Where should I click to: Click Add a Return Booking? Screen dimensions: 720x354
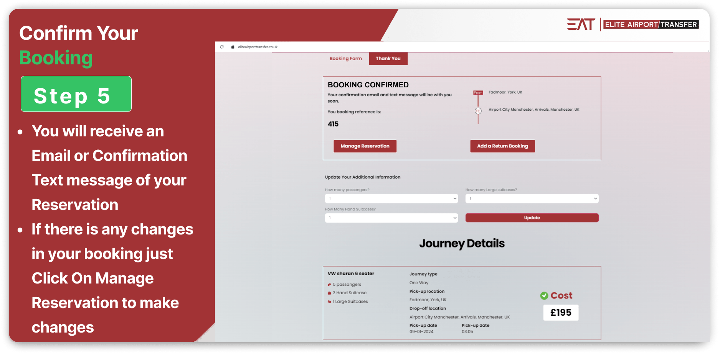click(502, 146)
